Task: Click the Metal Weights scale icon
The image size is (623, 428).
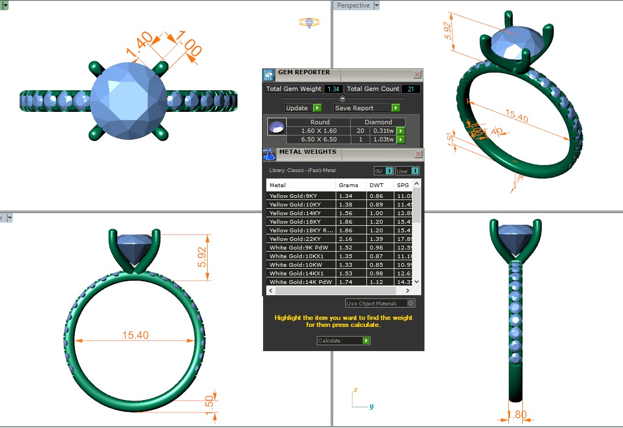Action: point(269,155)
